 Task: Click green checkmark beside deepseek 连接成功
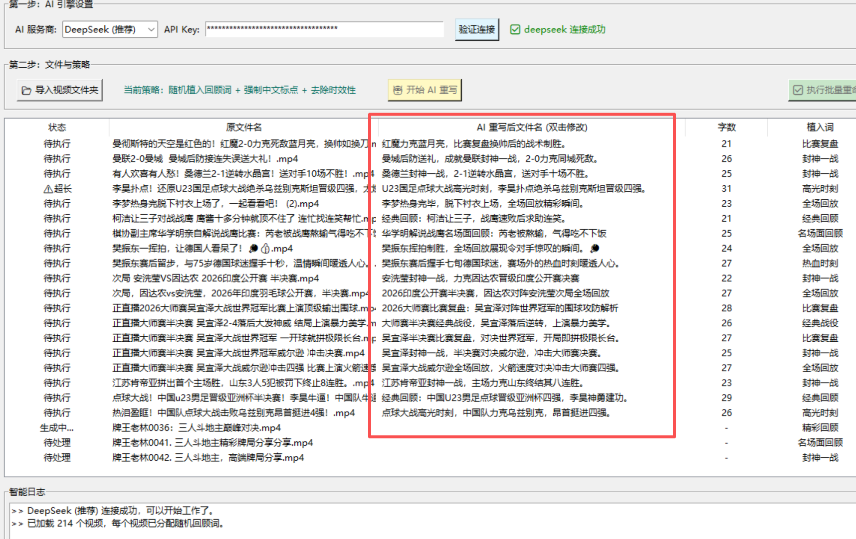[515, 29]
